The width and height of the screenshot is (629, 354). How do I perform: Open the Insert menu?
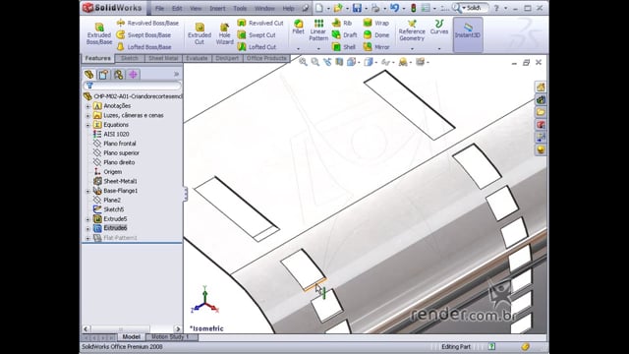(217, 8)
